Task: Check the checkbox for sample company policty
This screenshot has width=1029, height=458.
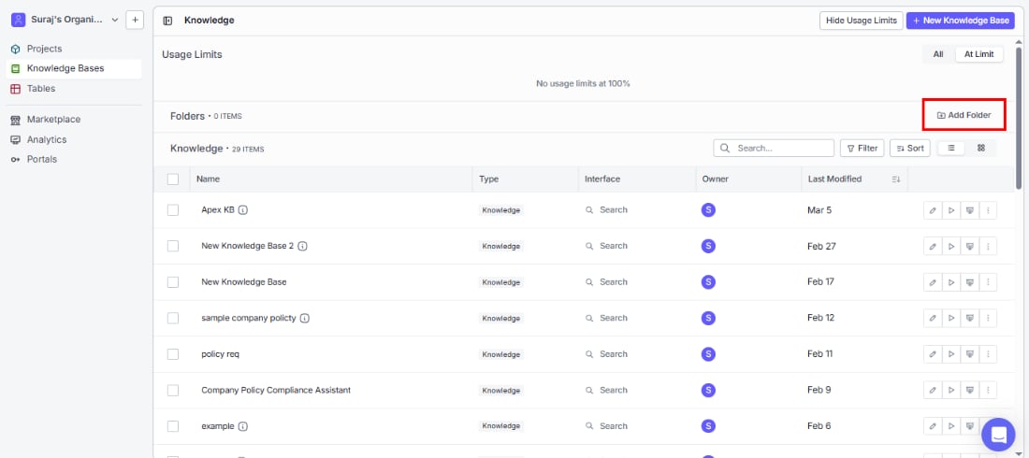Action: tap(173, 318)
